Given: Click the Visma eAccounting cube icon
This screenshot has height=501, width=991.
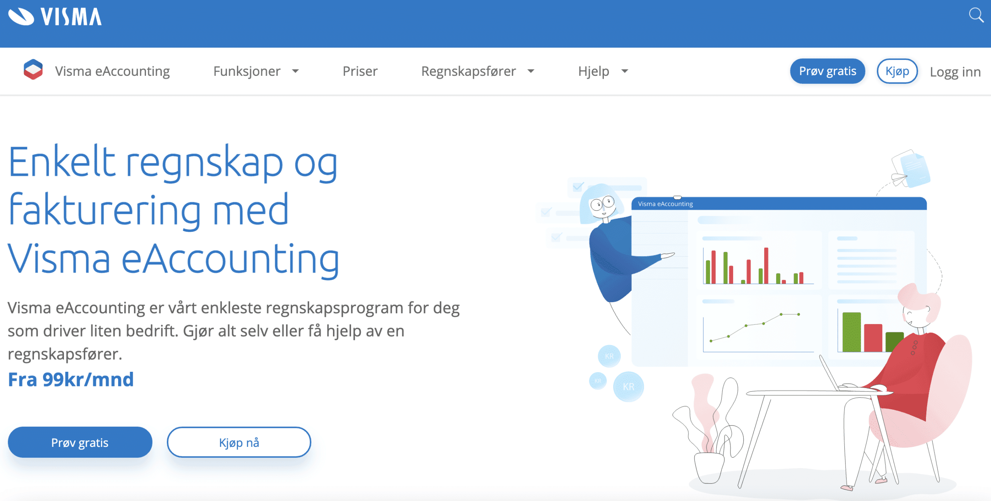Looking at the screenshot, I should [x=33, y=70].
